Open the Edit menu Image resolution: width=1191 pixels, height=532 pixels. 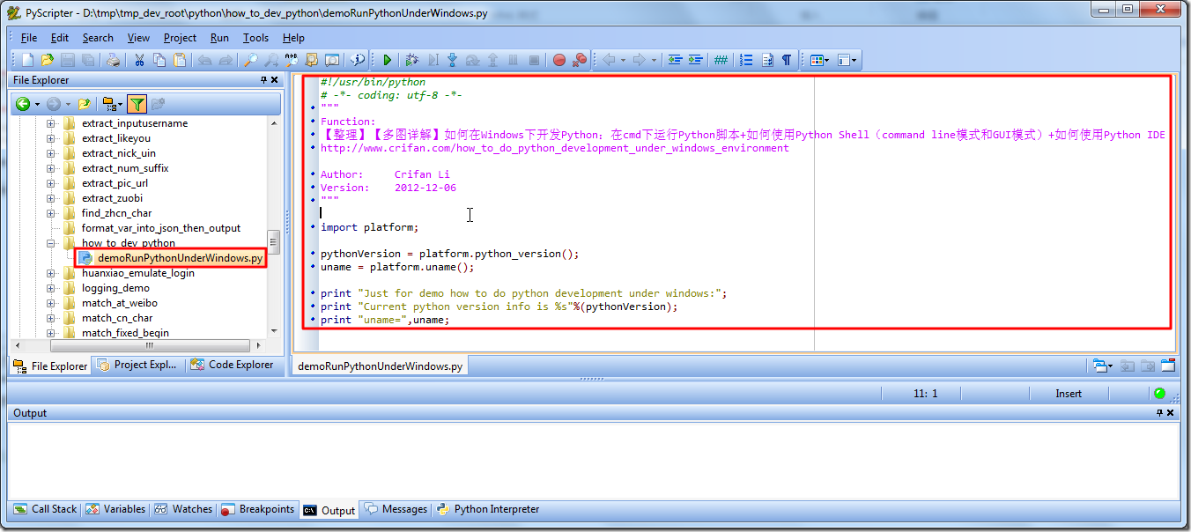[x=60, y=38]
